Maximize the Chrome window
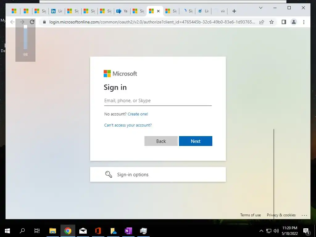This screenshot has height=237, width=316. [x=289, y=8]
